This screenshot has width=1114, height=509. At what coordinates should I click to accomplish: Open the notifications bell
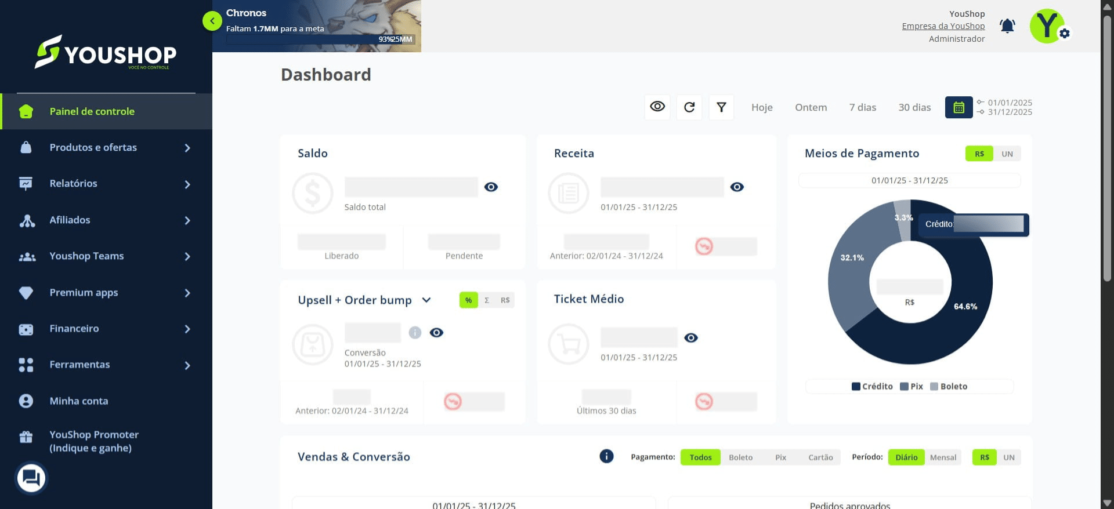(x=1007, y=26)
